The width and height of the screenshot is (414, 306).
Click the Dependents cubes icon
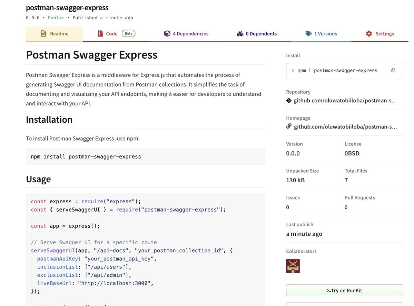240,34
